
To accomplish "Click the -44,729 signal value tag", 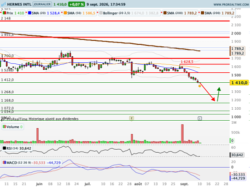I will coord(238,179).
